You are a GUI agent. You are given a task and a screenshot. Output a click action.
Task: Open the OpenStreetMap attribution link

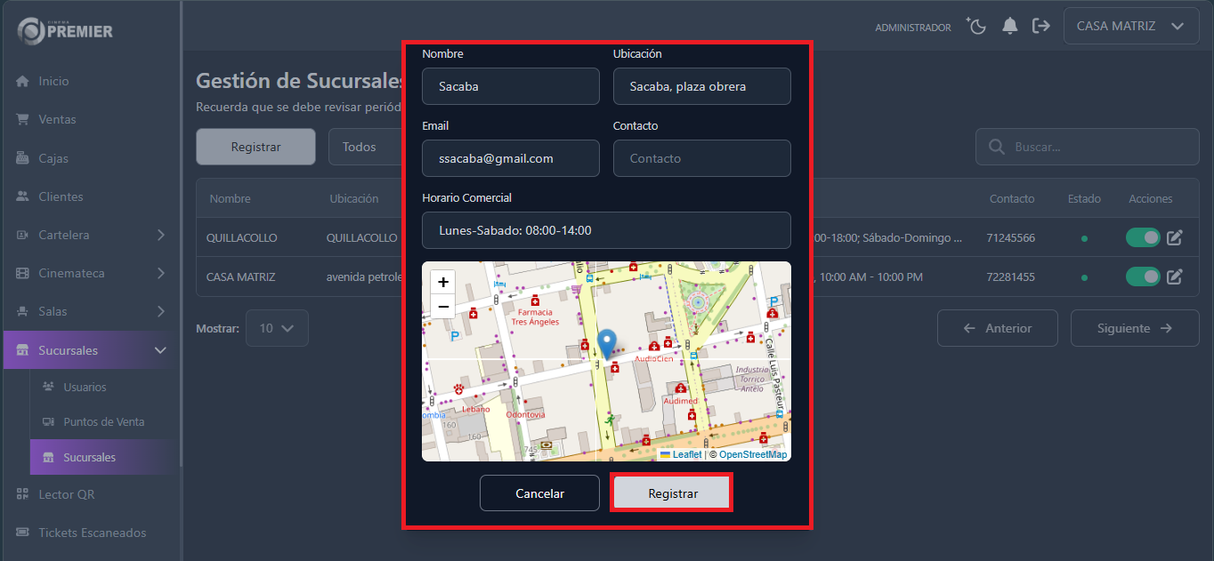(752, 454)
